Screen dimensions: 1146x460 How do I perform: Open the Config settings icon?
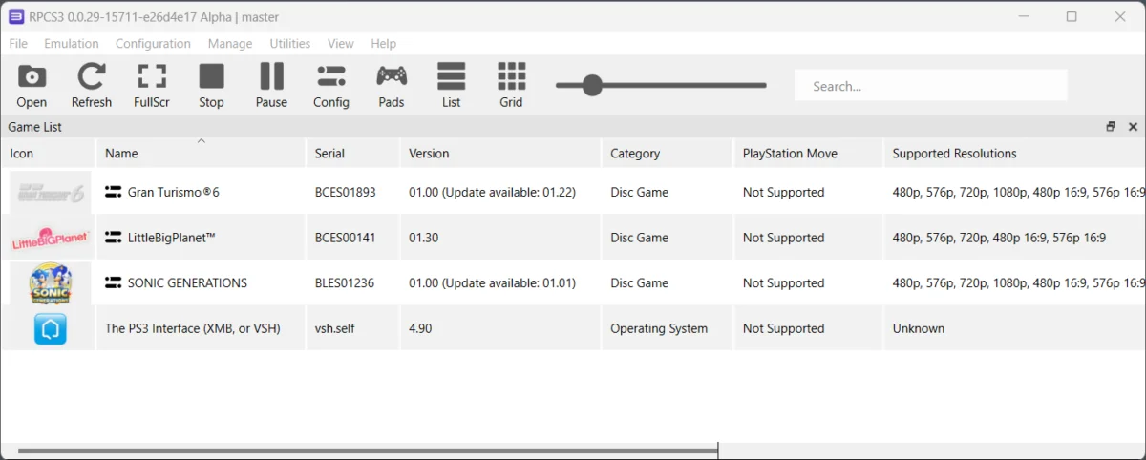coord(331,85)
